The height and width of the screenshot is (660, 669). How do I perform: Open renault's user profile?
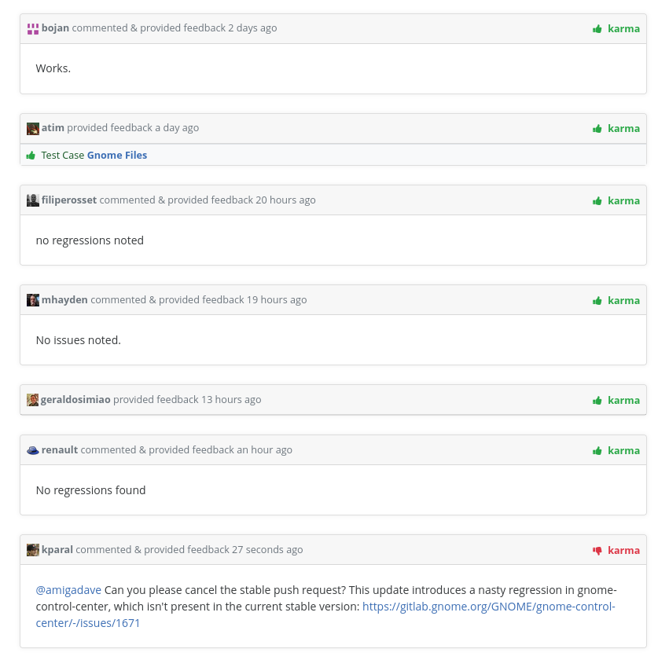pos(59,450)
